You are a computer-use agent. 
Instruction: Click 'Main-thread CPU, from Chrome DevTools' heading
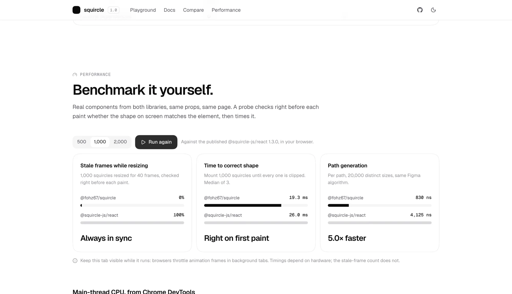[134, 291]
